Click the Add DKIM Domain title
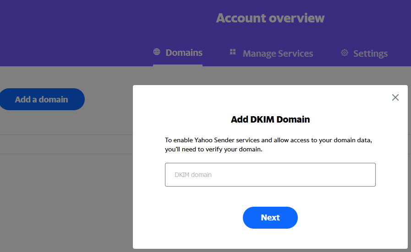Viewport: 411px width, 252px height. [270, 119]
